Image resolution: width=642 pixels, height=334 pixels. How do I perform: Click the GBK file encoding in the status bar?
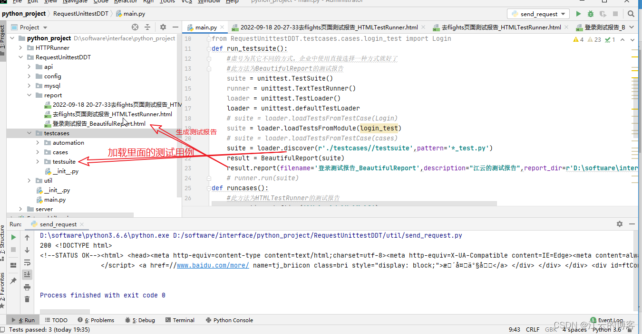point(551,329)
